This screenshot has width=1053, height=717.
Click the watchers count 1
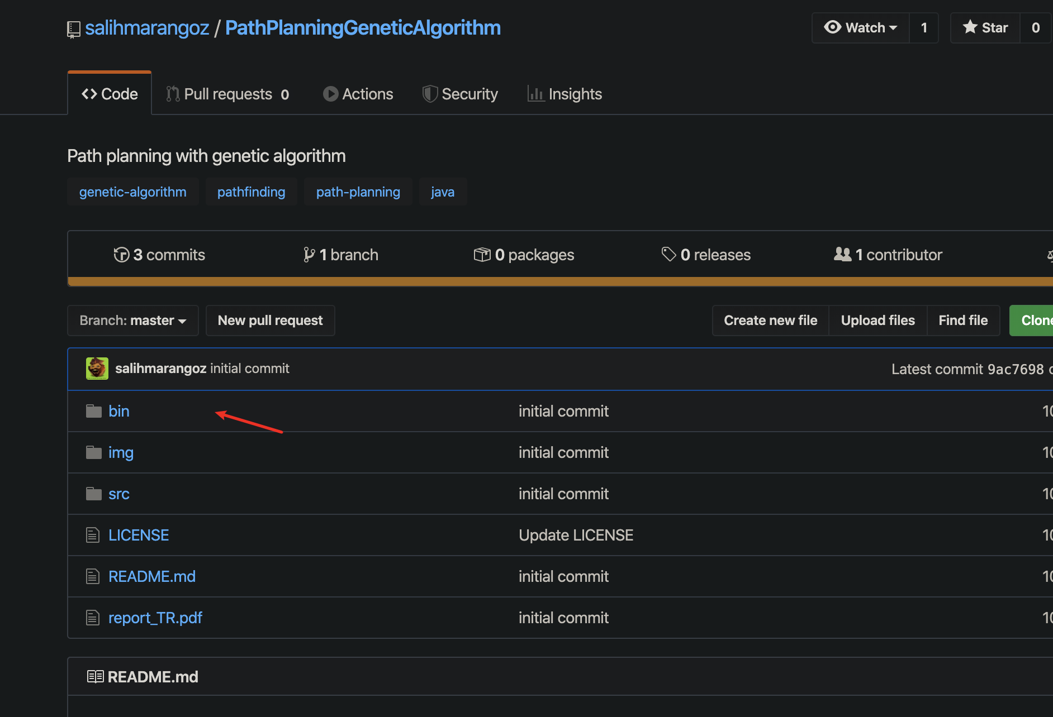pyautogui.click(x=924, y=27)
